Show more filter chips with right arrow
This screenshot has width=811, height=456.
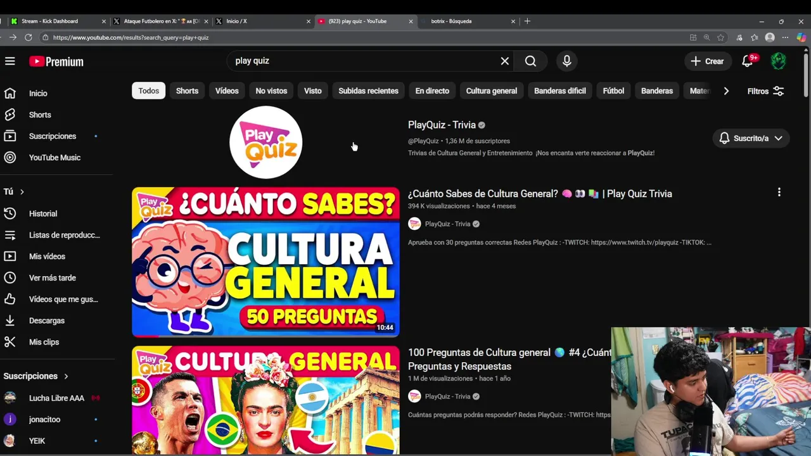click(x=726, y=91)
